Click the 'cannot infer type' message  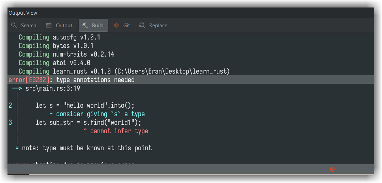pos(119,131)
